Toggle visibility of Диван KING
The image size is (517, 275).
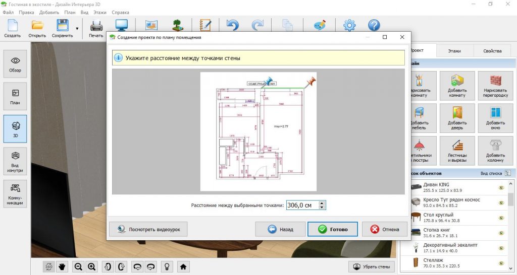501,188
